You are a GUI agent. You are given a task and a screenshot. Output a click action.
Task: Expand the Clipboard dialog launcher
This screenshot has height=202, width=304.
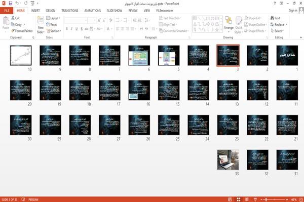pos(33,37)
